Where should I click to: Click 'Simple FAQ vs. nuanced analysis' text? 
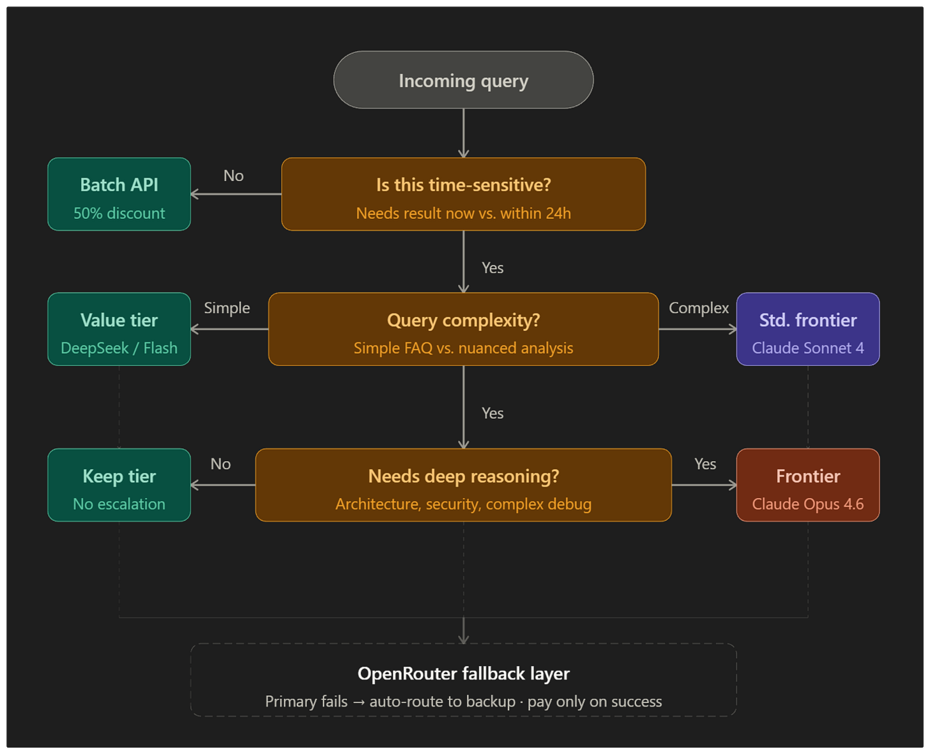click(463, 348)
